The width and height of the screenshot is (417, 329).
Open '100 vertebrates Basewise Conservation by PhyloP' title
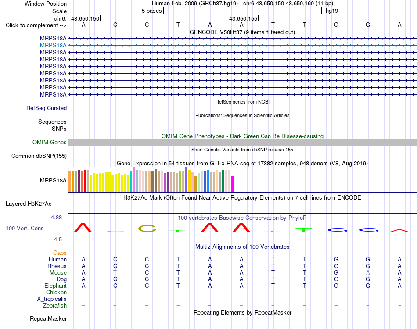(242, 218)
